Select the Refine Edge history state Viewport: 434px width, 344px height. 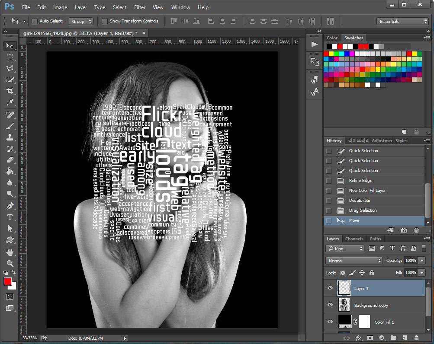[x=360, y=181]
